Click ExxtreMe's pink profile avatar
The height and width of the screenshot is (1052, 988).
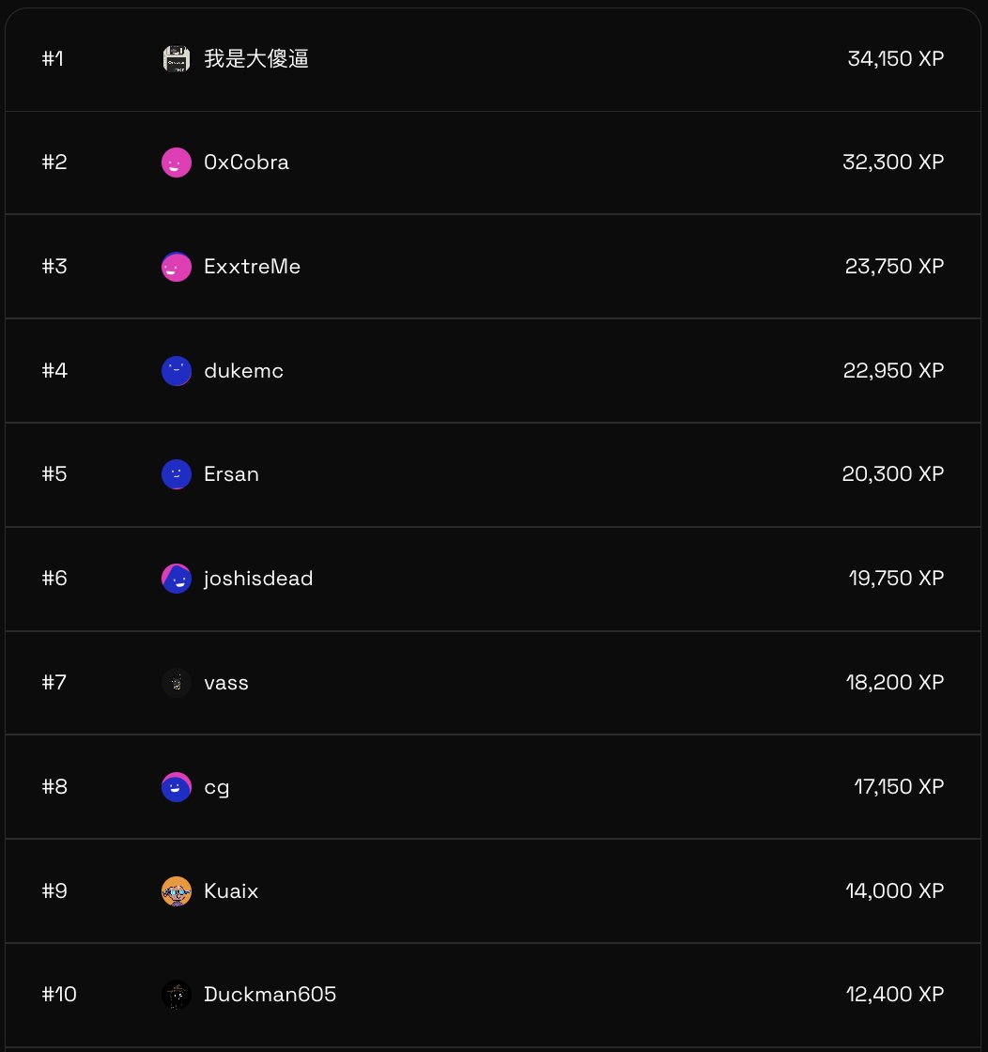(177, 267)
